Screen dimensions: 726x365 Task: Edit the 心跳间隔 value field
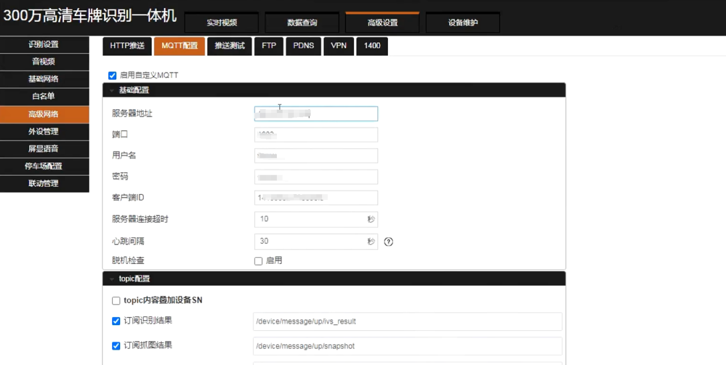click(316, 242)
